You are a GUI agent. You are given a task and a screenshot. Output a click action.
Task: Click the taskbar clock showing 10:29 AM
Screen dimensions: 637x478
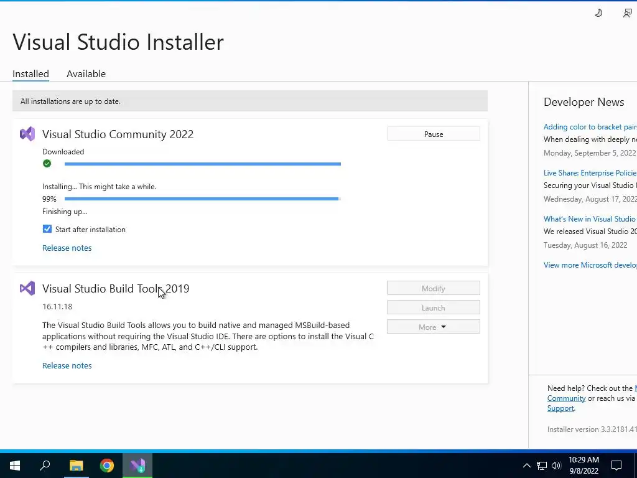(x=584, y=466)
